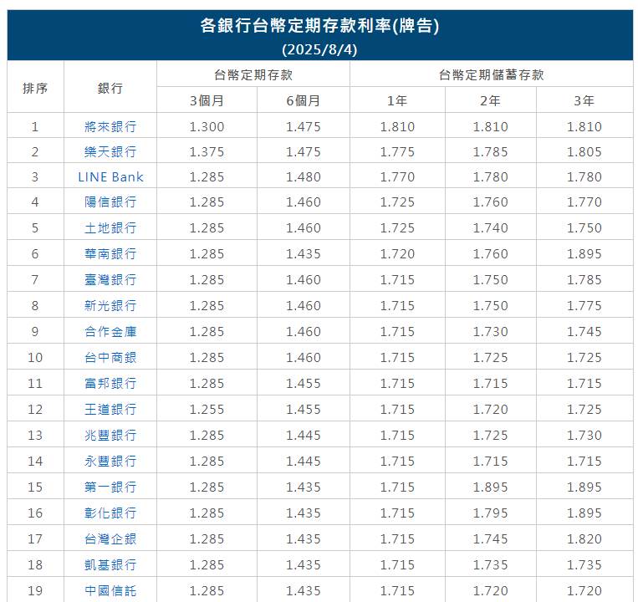This screenshot has height=602, width=638.
Task: Open the 臺灣銀行 link
Action: [110, 280]
